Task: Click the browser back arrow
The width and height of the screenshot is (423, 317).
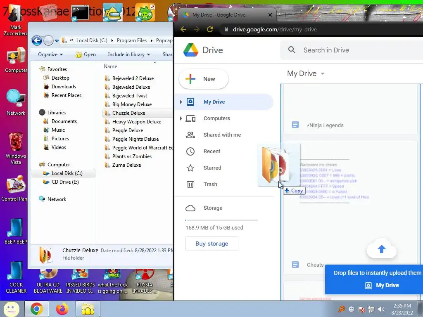Action: (183, 29)
